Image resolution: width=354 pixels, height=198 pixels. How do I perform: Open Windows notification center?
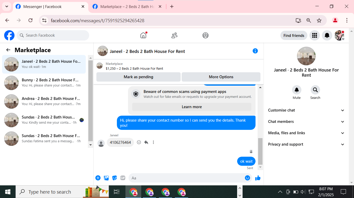[x=343, y=192]
